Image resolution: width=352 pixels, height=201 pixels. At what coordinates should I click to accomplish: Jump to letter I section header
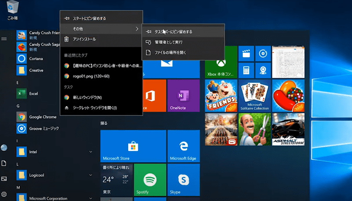(17, 141)
